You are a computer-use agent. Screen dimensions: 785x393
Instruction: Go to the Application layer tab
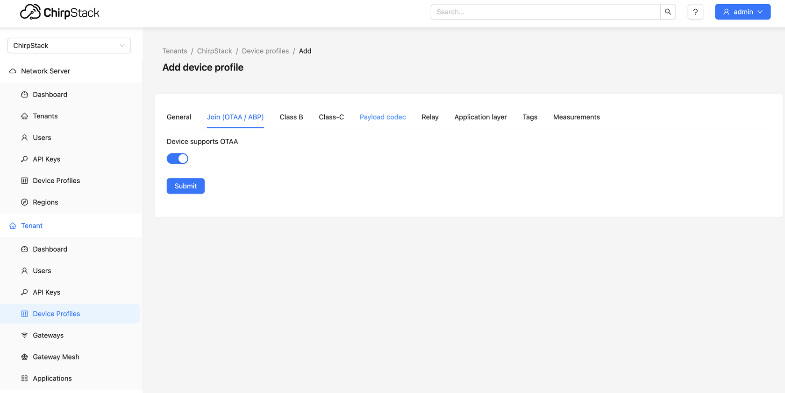[x=480, y=117]
